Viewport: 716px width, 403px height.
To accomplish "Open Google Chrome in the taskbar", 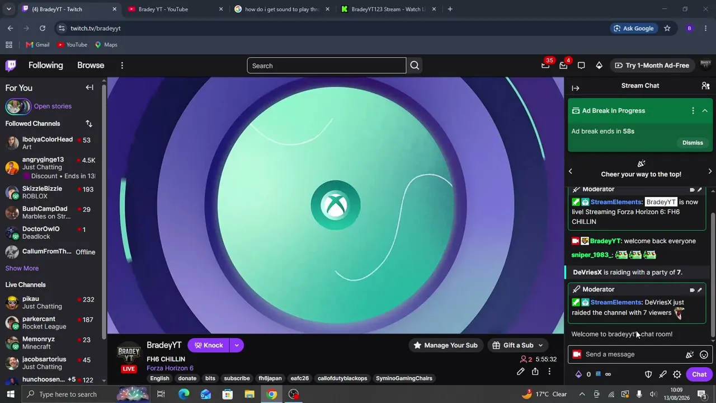I will [x=271, y=394].
